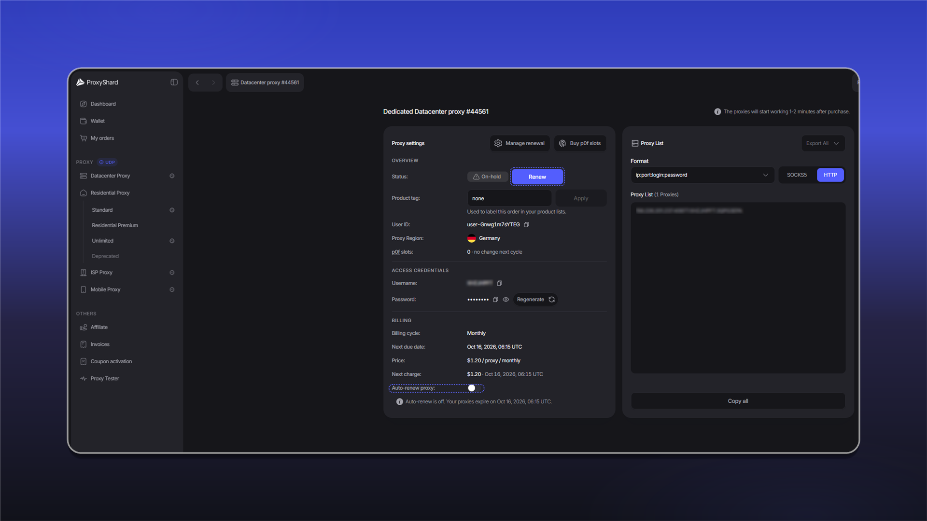Viewport: 927px width, 521px height.
Task: Open the Datacenter proxy #44561 tab
Action: [x=265, y=82]
